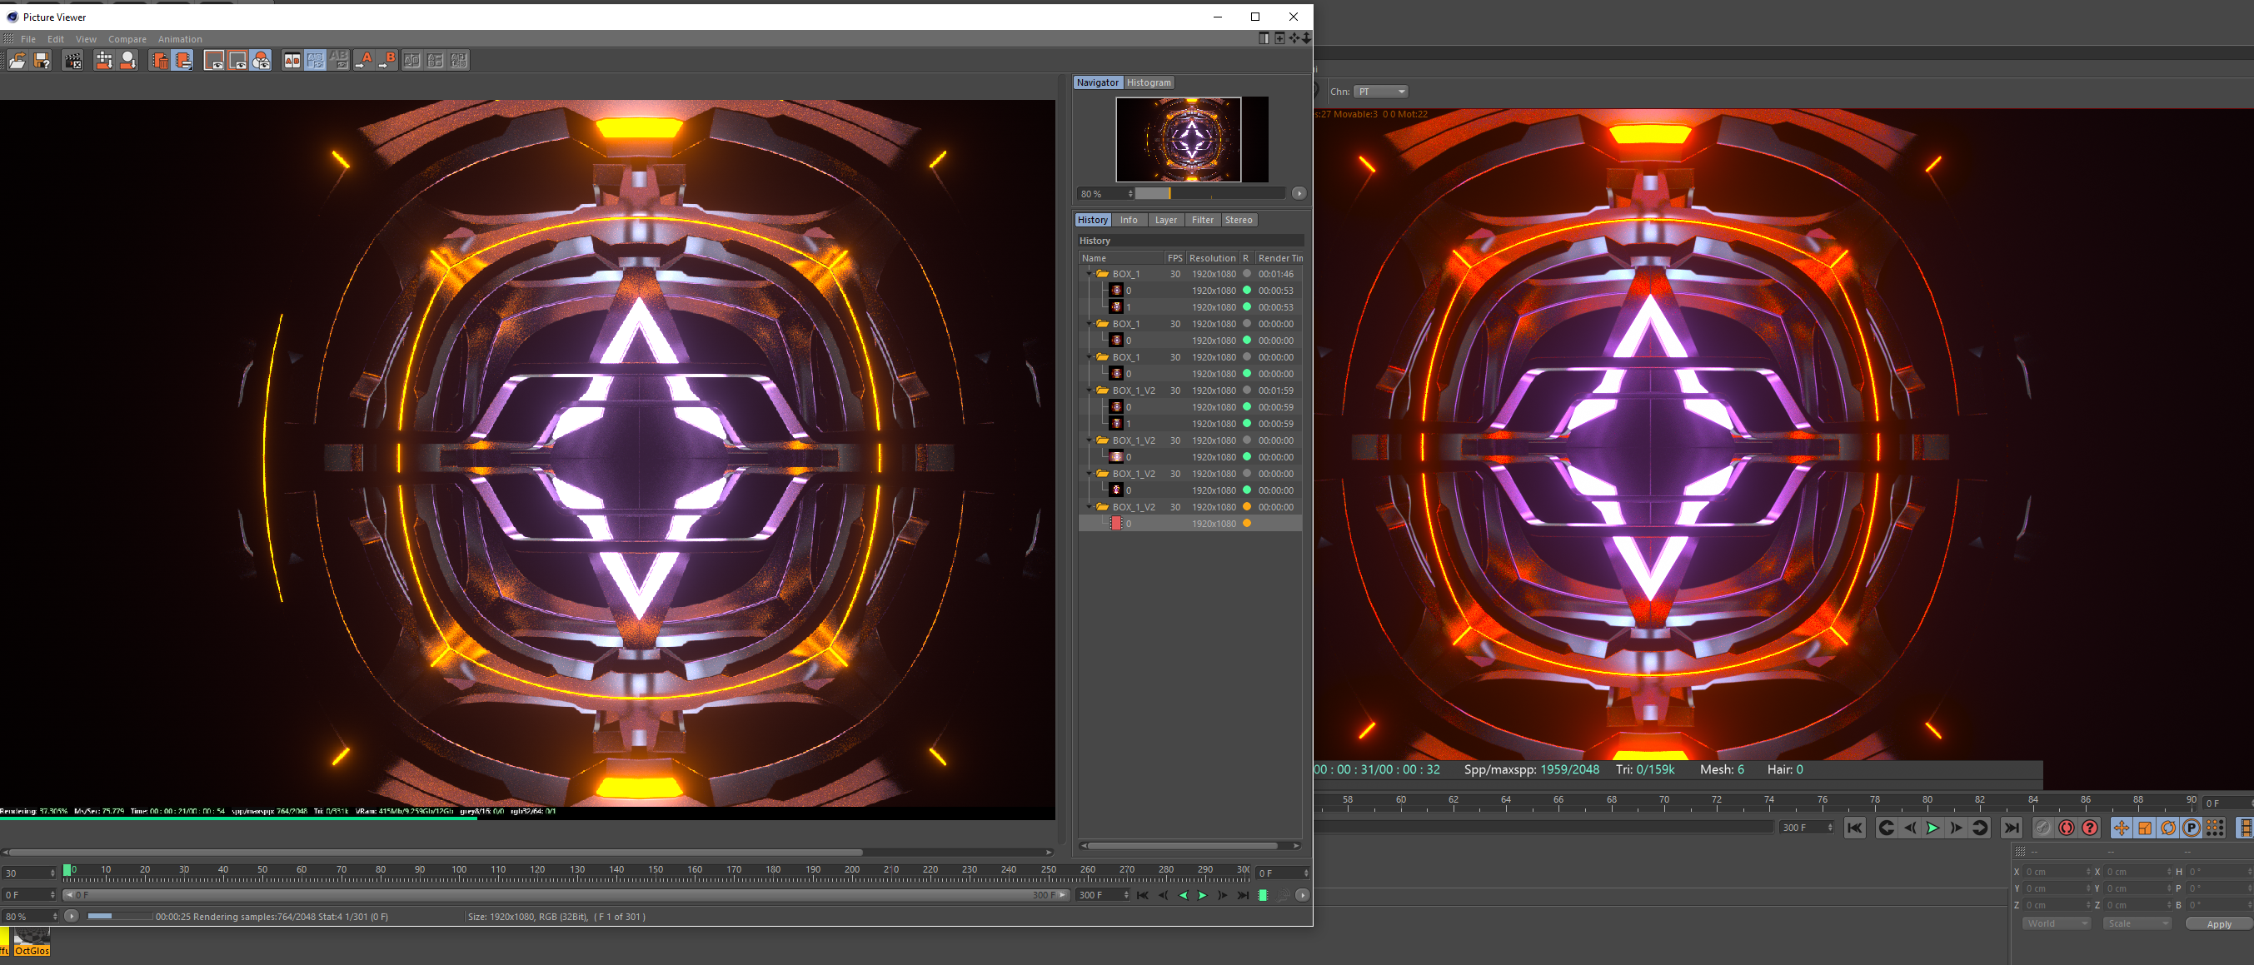This screenshot has width=2254, height=965.
Task: Click the Set as A icon
Action: coord(363,61)
